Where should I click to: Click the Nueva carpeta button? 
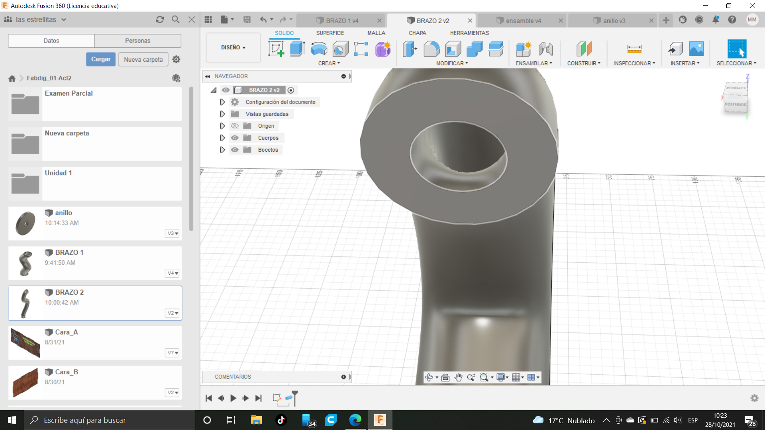[x=143, y=59]
